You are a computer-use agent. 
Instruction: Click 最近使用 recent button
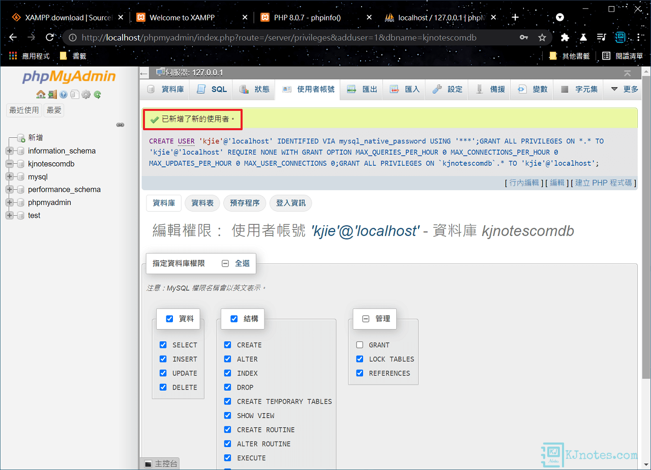[x=24, y=110]
